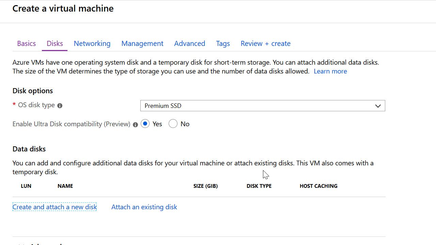Select No for Ultra Disk compatibility

point(173,124)
